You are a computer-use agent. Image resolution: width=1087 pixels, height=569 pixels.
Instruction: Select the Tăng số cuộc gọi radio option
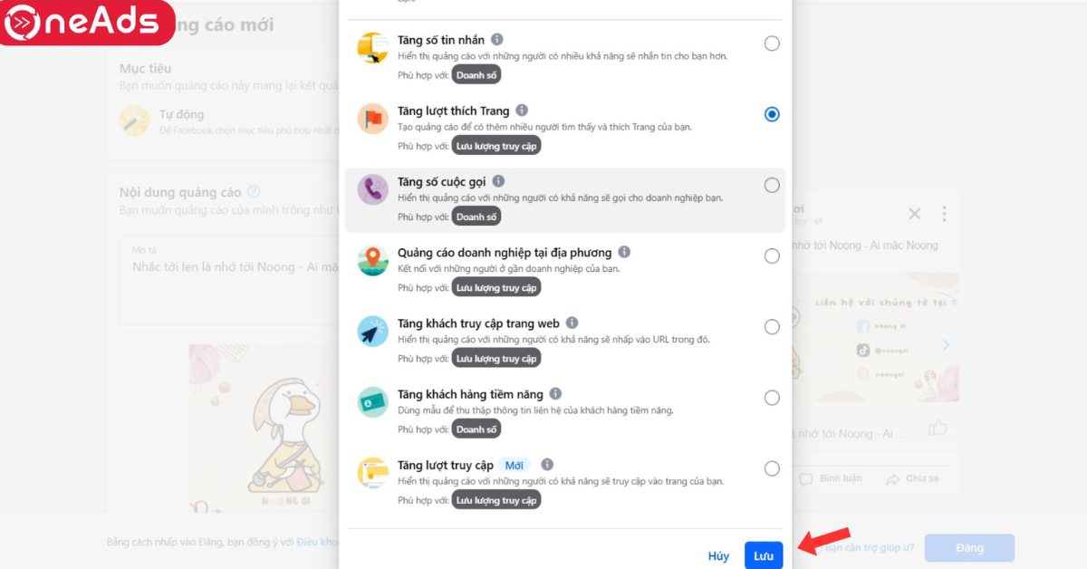tap(772, 185)
